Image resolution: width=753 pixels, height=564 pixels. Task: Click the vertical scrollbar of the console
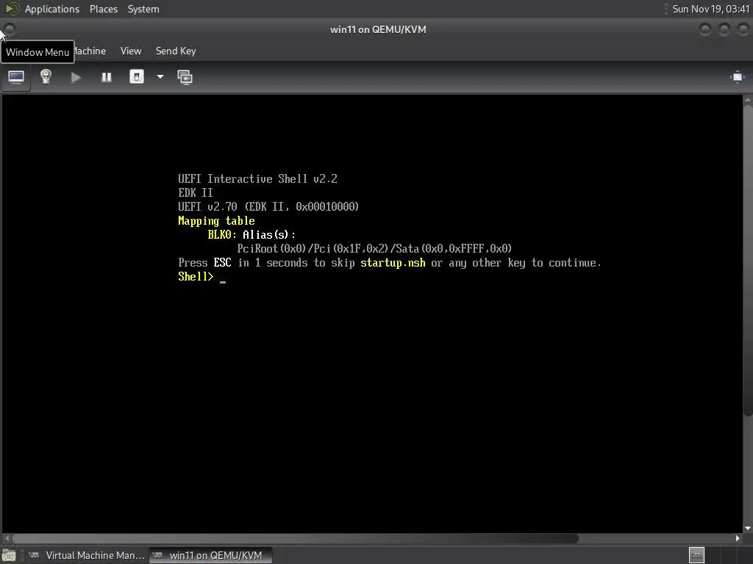[748, 259]
